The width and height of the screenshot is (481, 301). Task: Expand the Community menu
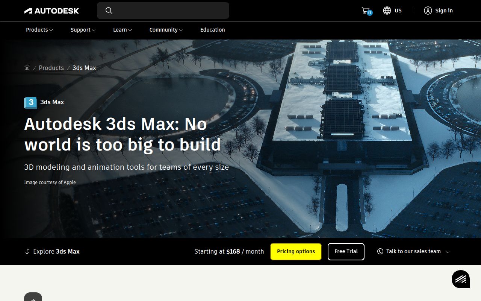(166, 30)
